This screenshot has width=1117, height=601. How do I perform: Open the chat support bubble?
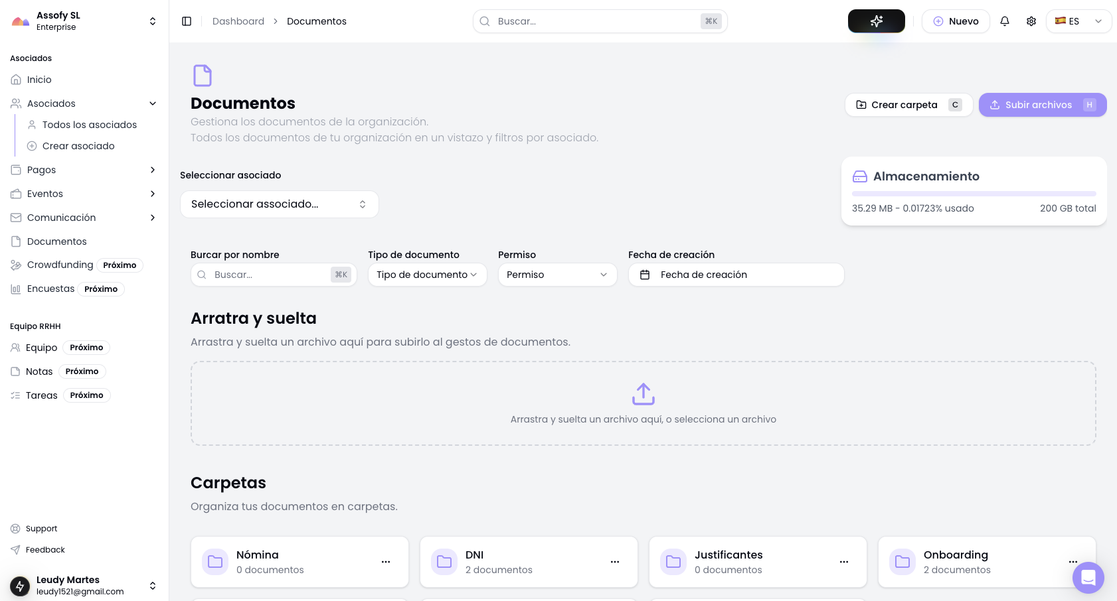1088,578
